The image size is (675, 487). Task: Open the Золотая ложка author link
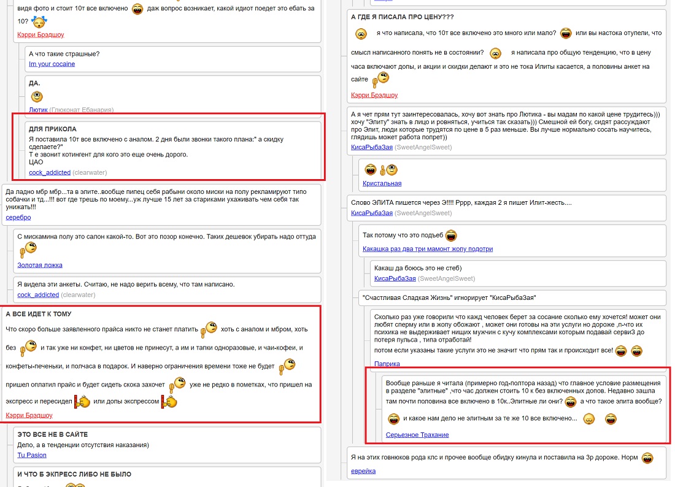click(40, 265)
